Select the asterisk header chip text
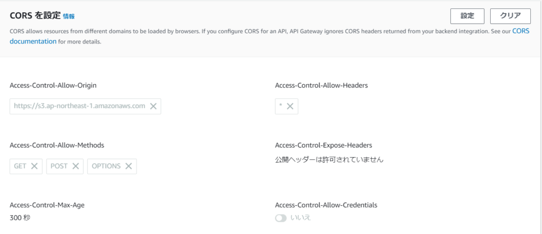The width and height of the screenshot is (542, 234). tap(281, 106)
